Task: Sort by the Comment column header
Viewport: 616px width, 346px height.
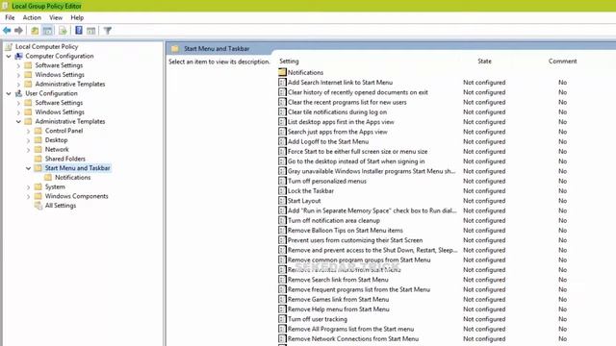Action: (562, 62)
